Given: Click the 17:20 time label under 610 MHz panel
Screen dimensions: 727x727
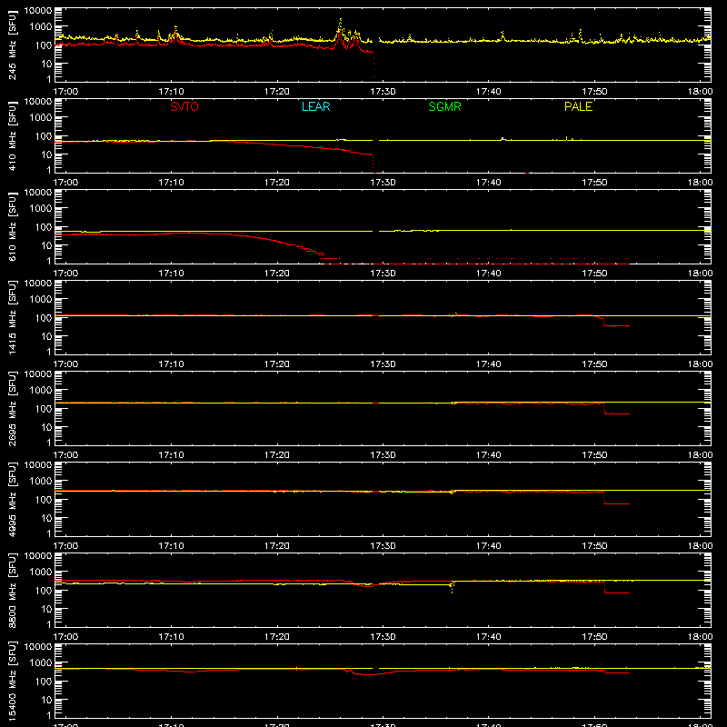Looking at the screenshot, I should tap(277, 274).
